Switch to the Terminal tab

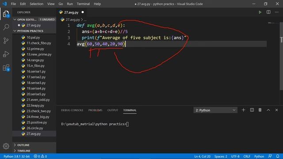[130, 110]
